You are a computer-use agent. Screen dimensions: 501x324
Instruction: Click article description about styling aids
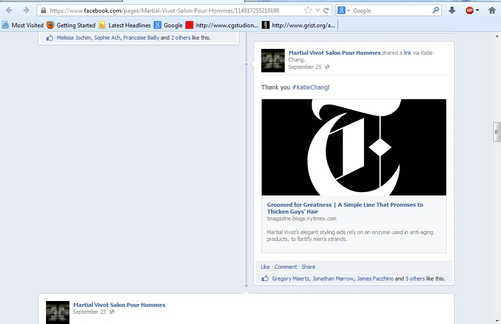[x=350, y=236]
